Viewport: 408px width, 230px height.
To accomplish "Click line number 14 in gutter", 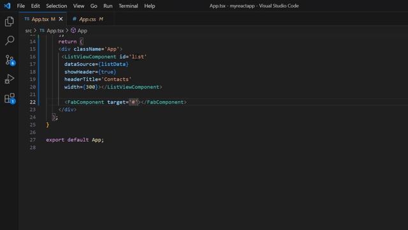I will point(33,42).
